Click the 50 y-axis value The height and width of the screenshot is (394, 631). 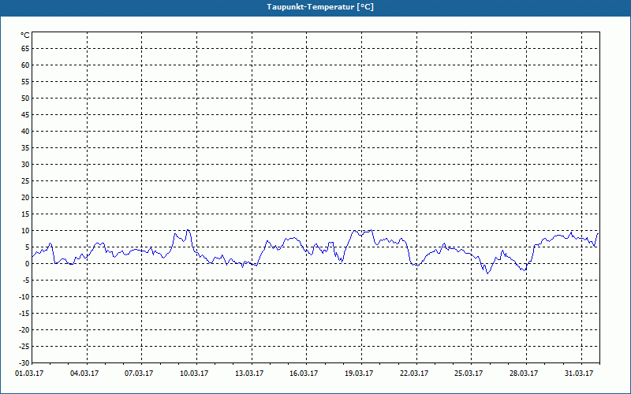point(25,98)
